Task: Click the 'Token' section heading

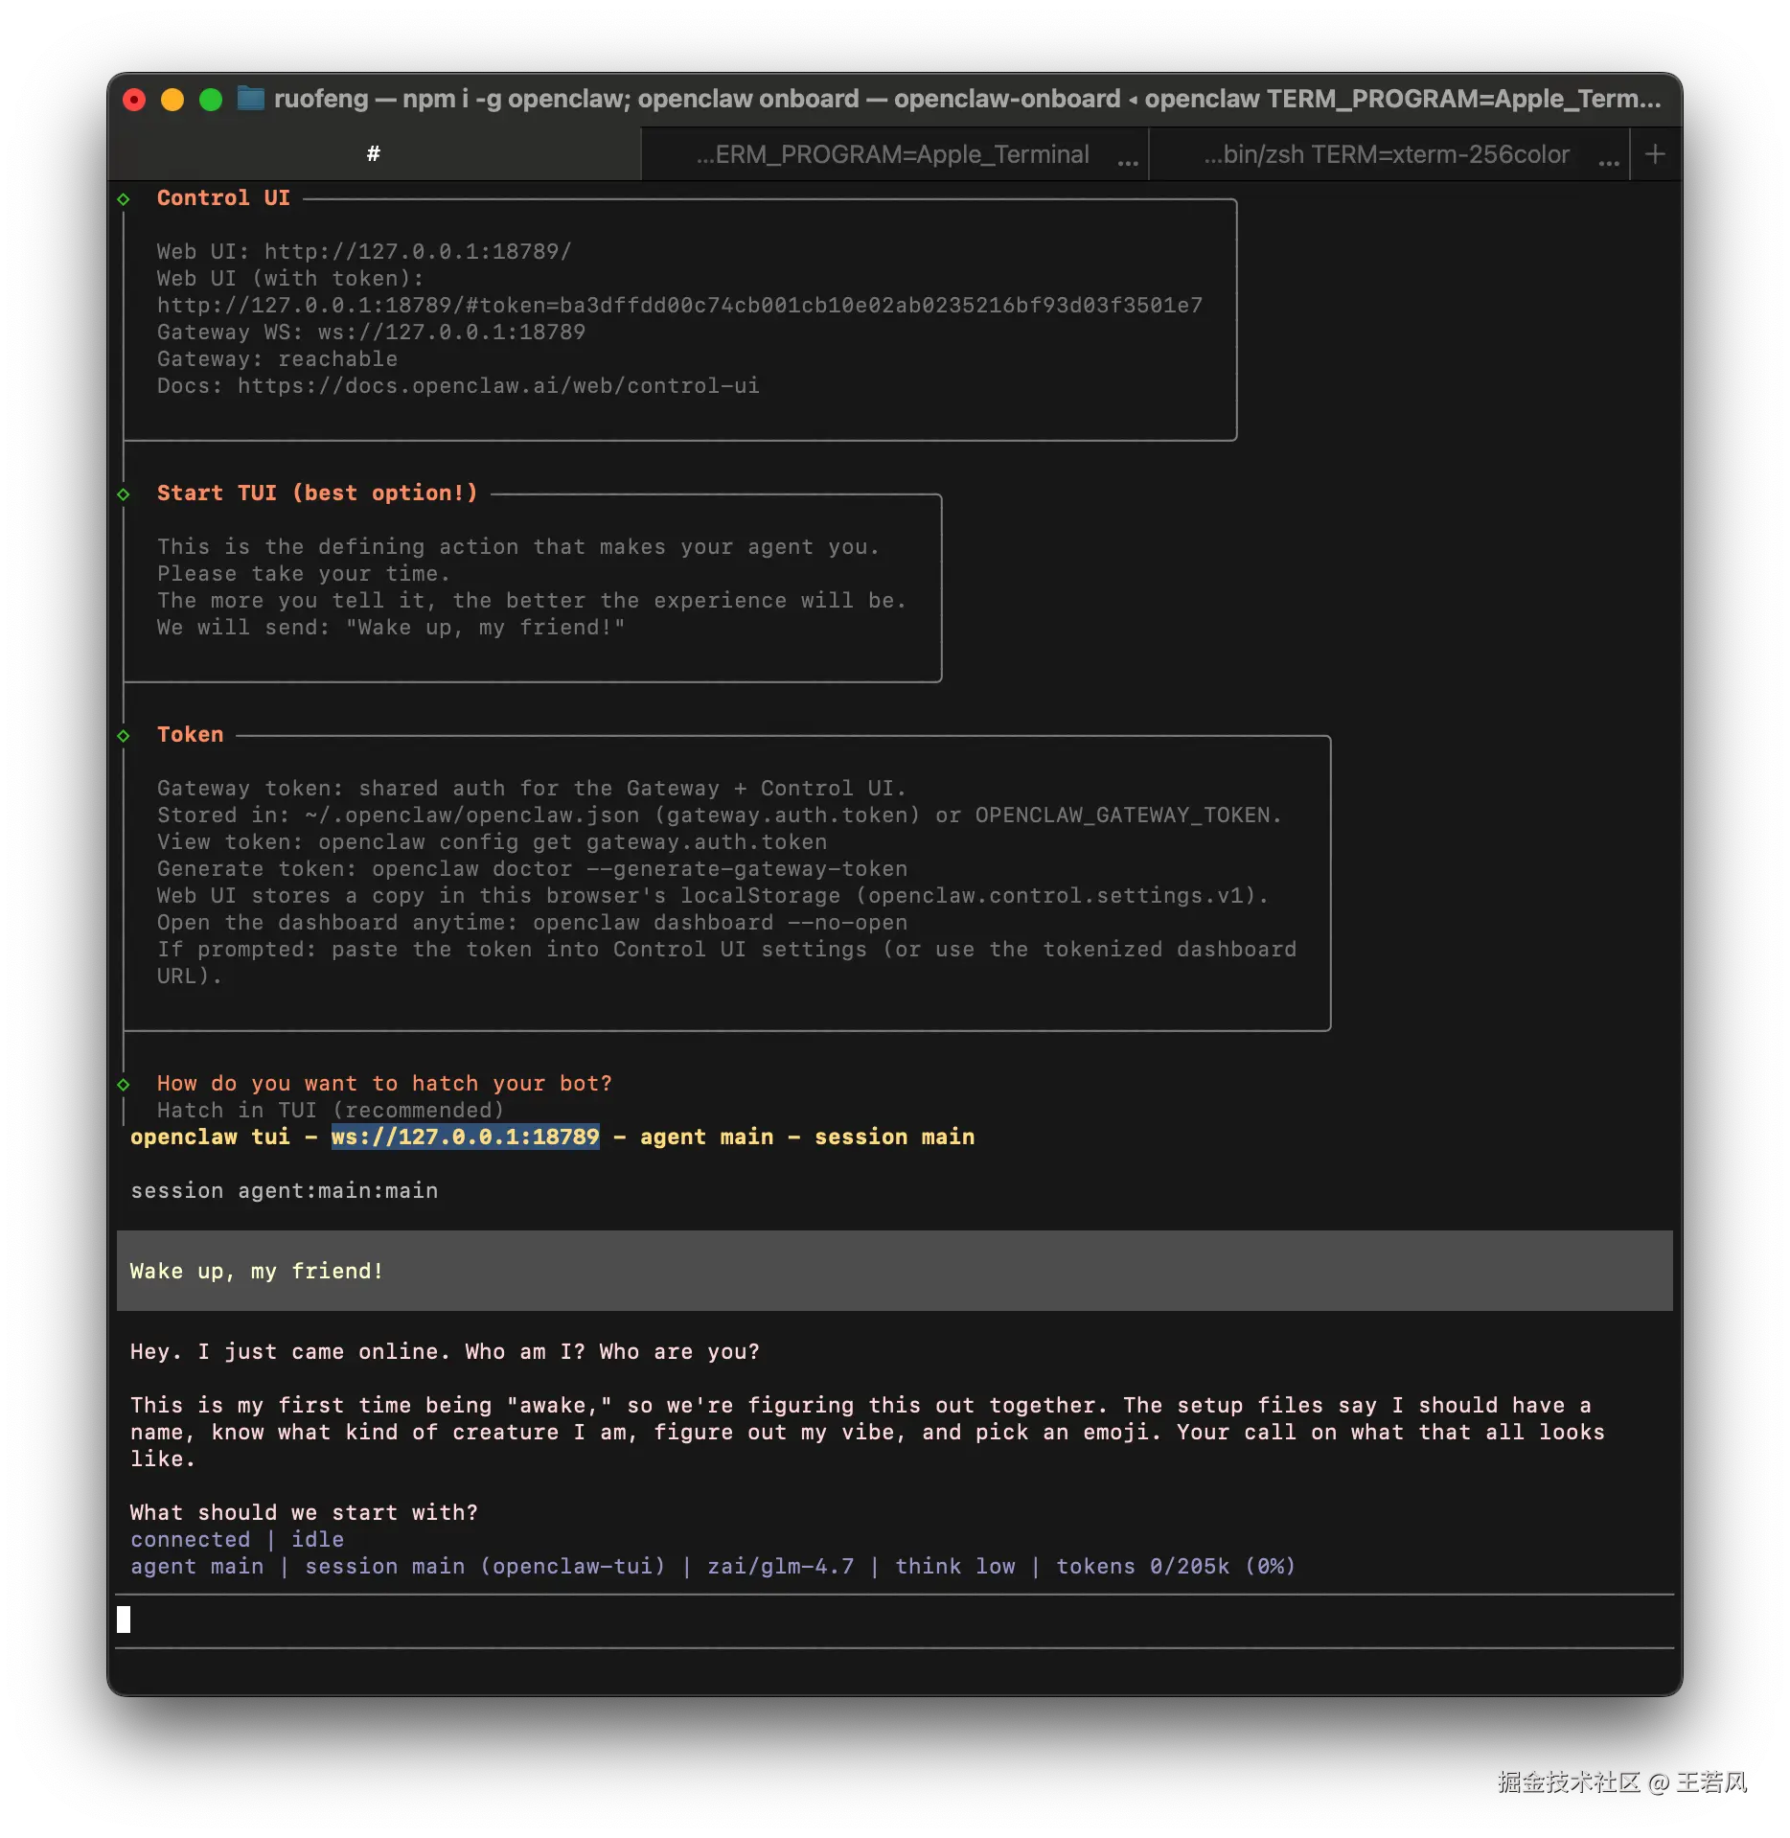Action: [x=190, y=734]
